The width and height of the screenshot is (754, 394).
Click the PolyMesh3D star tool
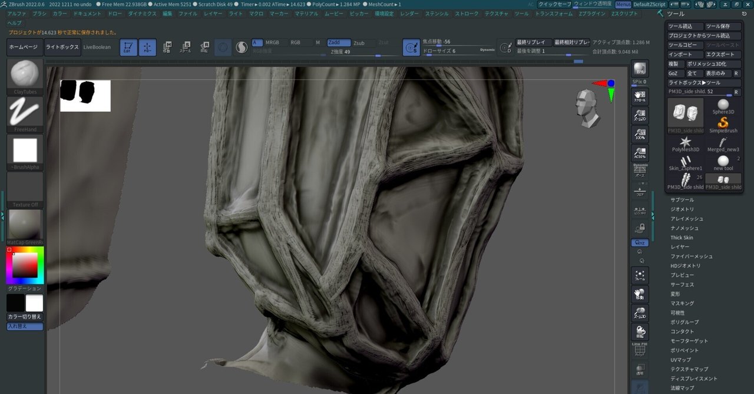(685, 141)
